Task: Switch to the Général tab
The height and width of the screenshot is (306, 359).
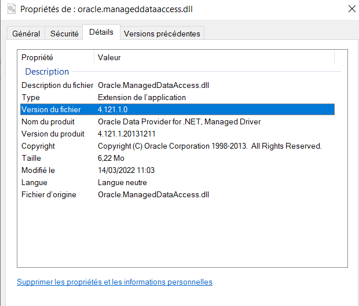Action: (x=26, y=34)
